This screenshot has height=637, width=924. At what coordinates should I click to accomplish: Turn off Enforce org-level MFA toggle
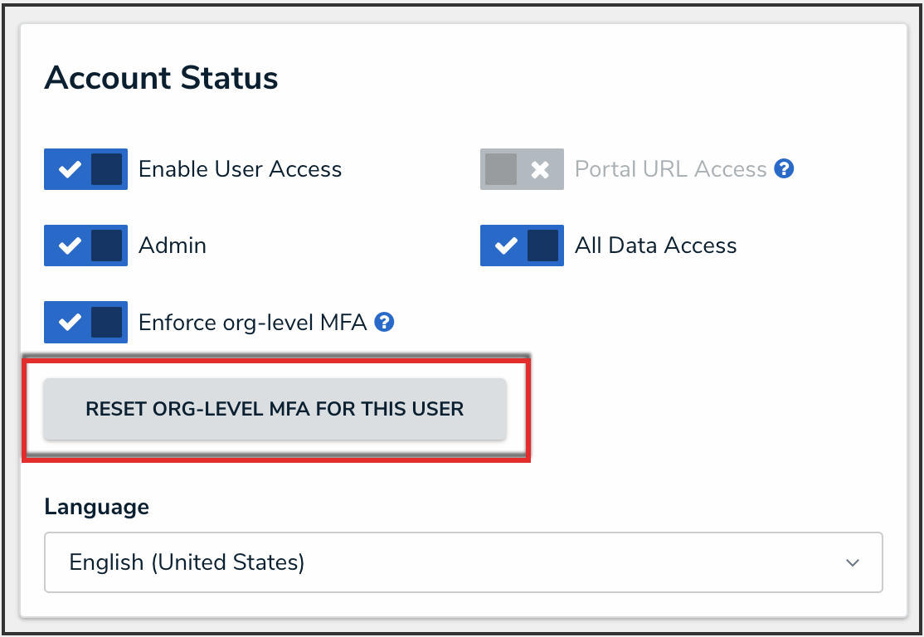[85, 322]
